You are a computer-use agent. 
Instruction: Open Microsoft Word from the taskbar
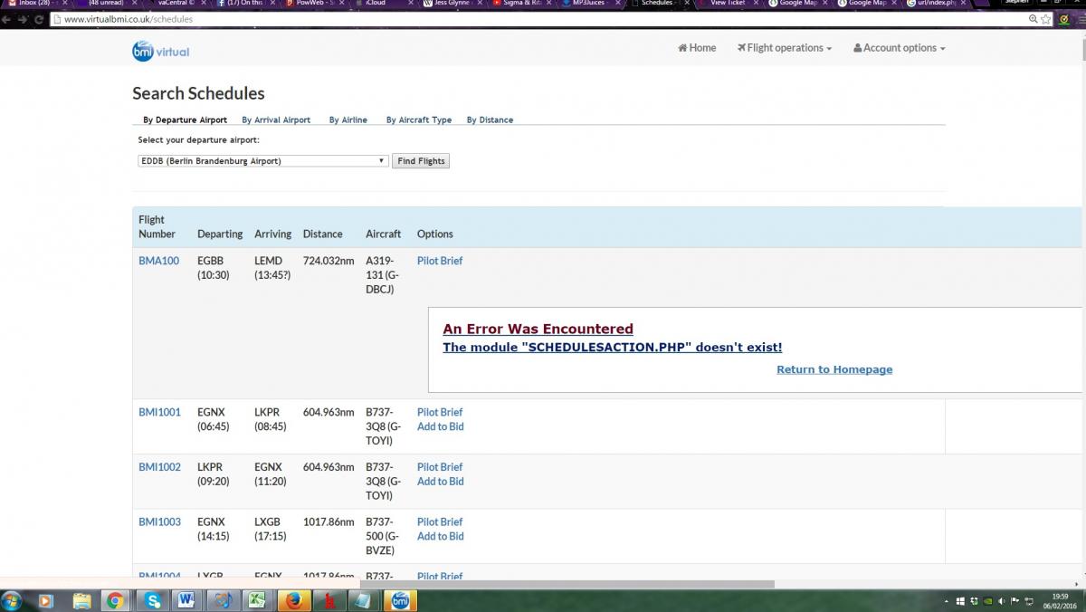click(x=186, y=600)
